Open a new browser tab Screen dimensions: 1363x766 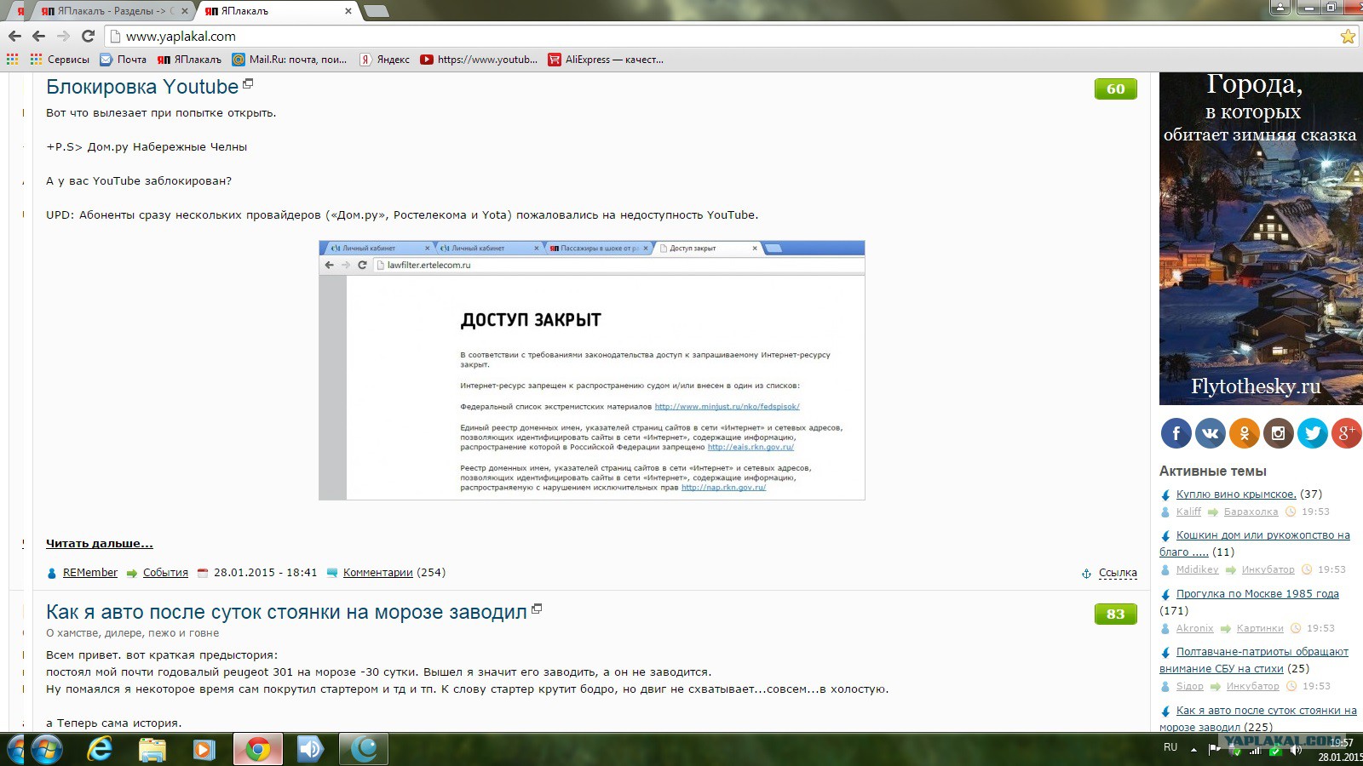coord(376,11)
